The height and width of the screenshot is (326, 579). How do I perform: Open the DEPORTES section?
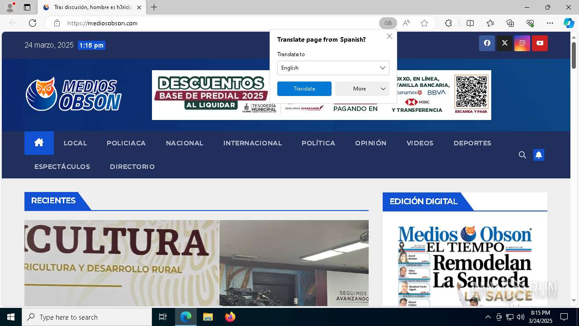[472, 143]
